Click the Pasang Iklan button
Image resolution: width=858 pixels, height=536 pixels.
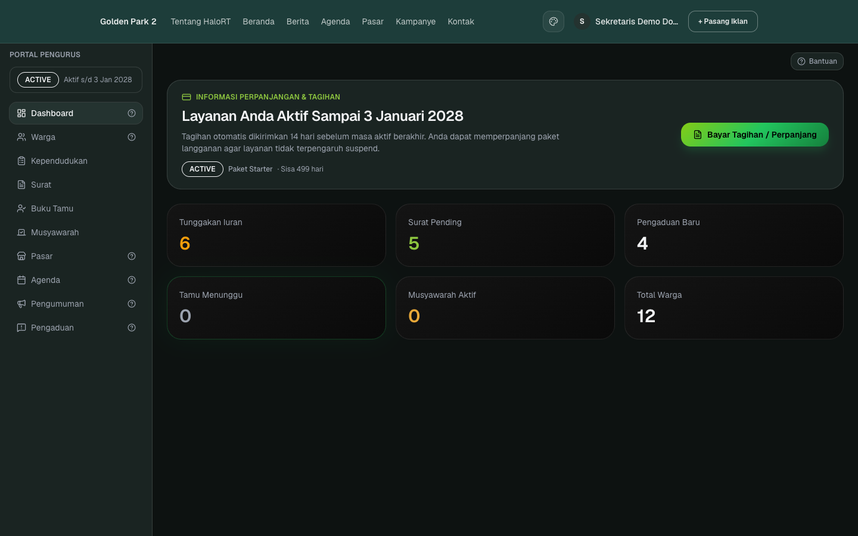[x=723, y=21]
